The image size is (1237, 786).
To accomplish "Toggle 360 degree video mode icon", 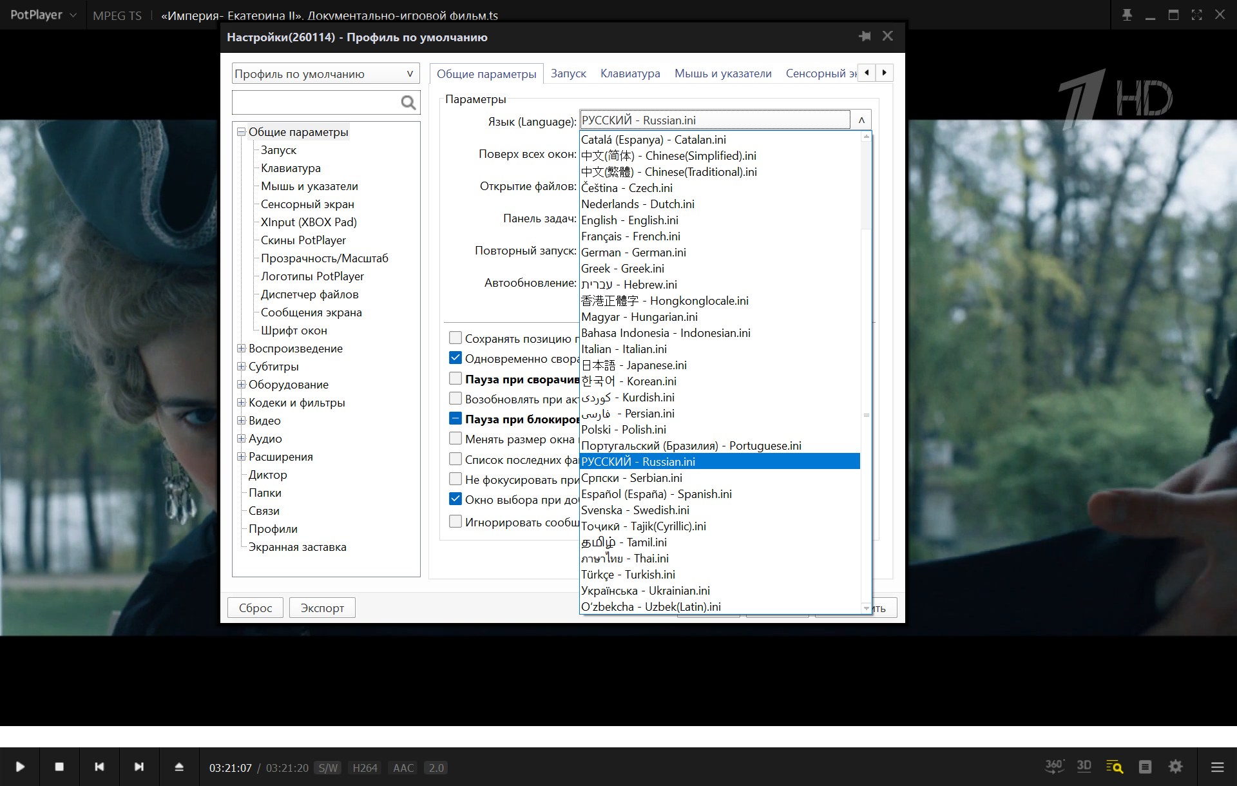I will point(1054,767).
